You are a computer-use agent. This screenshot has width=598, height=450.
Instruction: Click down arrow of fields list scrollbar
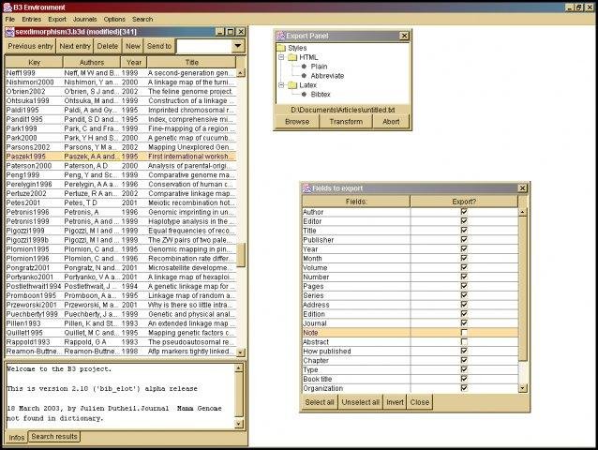point(522,389)
